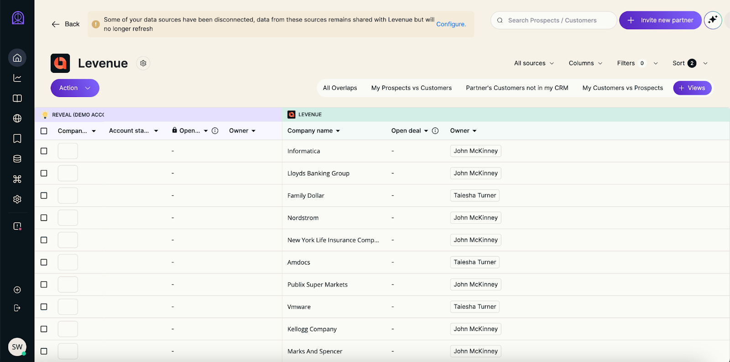730x362 pixels.
Task: Toggle the select-all header checkbox
Action: [44, 131]
